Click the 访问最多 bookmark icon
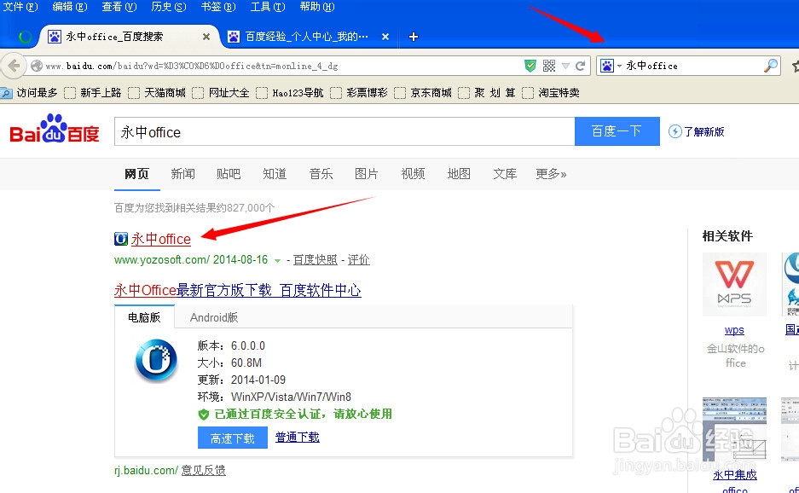The height and width of the screenshot is (493, 799). tap(6, 93)
